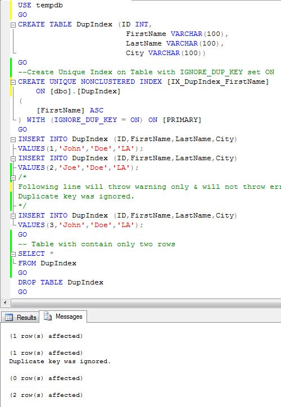
Task: Click the Results grid icon
Action: (9, 317)
